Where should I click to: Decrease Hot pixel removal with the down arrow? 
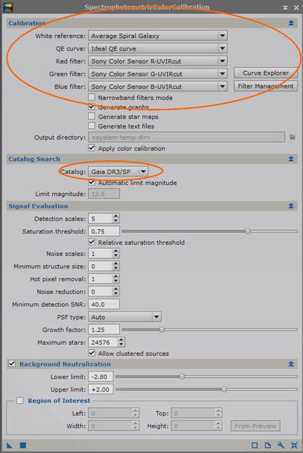point(116,281)
